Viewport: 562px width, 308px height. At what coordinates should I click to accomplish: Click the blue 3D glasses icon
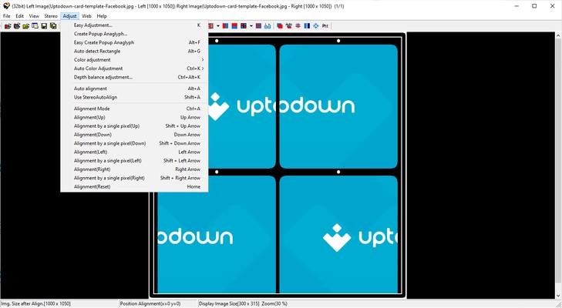click(268, 25)
